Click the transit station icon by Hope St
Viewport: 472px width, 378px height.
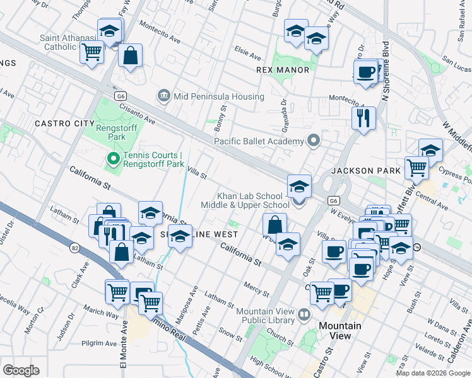(x=417, y=248)
